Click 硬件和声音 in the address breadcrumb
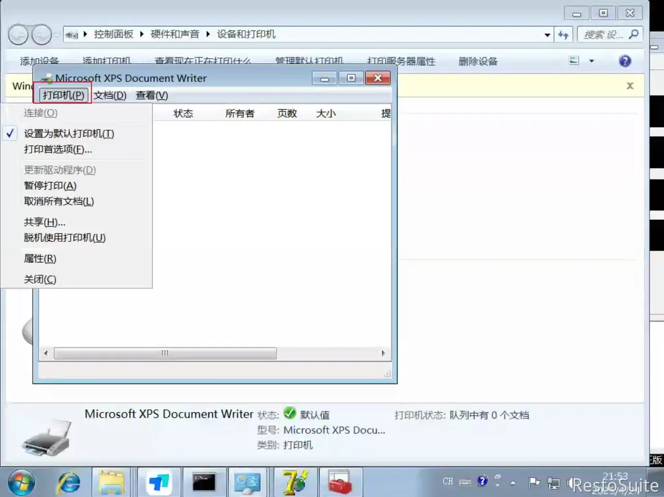664x497 pixels. pos(175,34)
